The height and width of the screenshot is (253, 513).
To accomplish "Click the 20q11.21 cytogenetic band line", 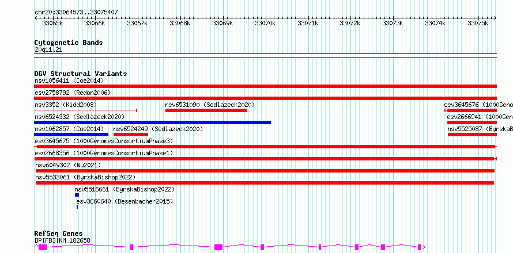I will 265,56.
